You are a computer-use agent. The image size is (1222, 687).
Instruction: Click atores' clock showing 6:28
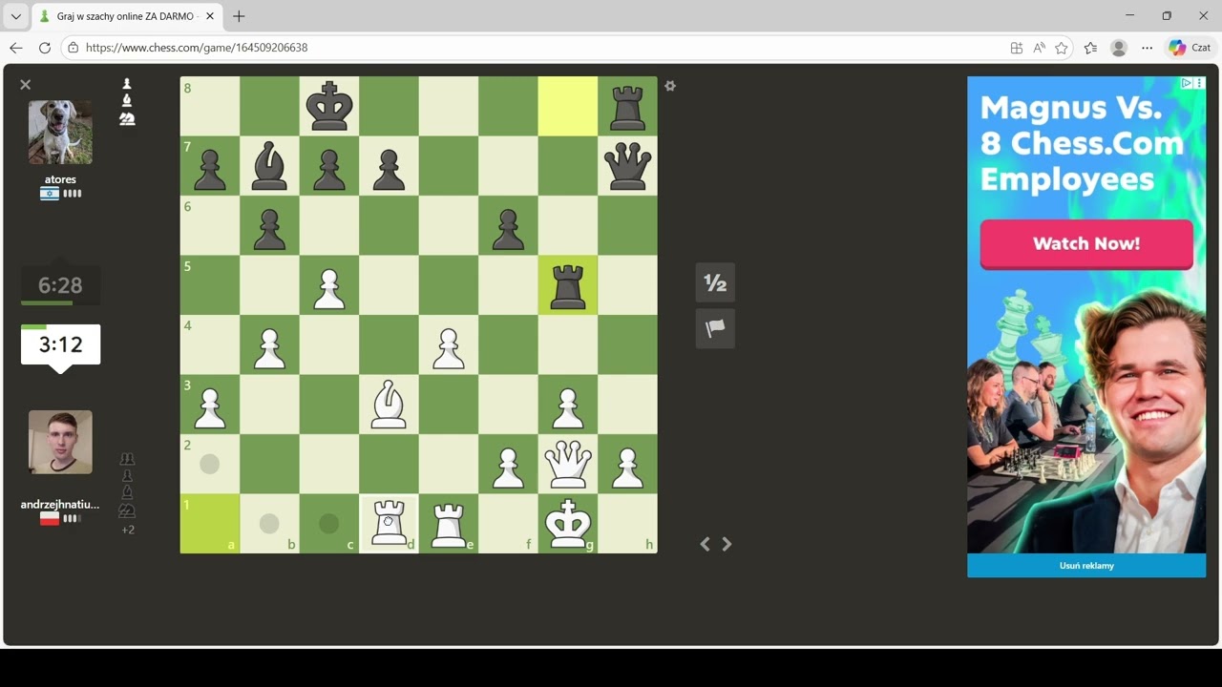pos(60,284)
